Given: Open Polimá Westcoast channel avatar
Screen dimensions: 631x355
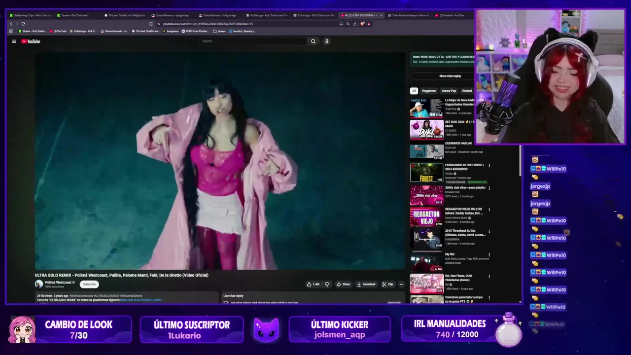Looking at the screenshot, I should click(38, 284).
